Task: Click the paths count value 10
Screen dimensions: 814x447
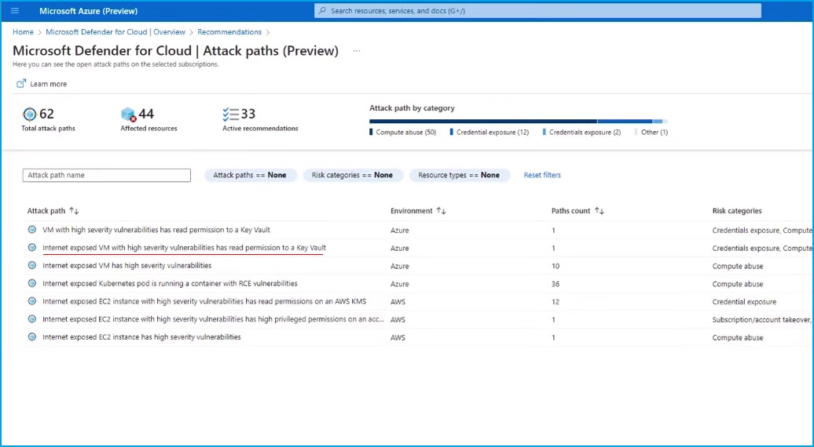Action: (555, 266)
